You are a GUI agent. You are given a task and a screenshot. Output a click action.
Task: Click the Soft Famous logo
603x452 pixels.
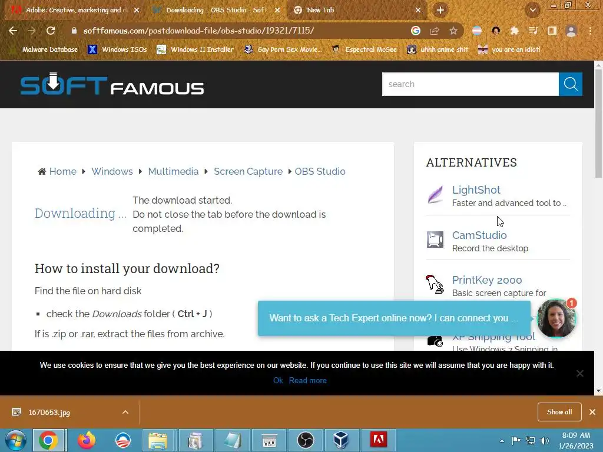tap(112, 84)
